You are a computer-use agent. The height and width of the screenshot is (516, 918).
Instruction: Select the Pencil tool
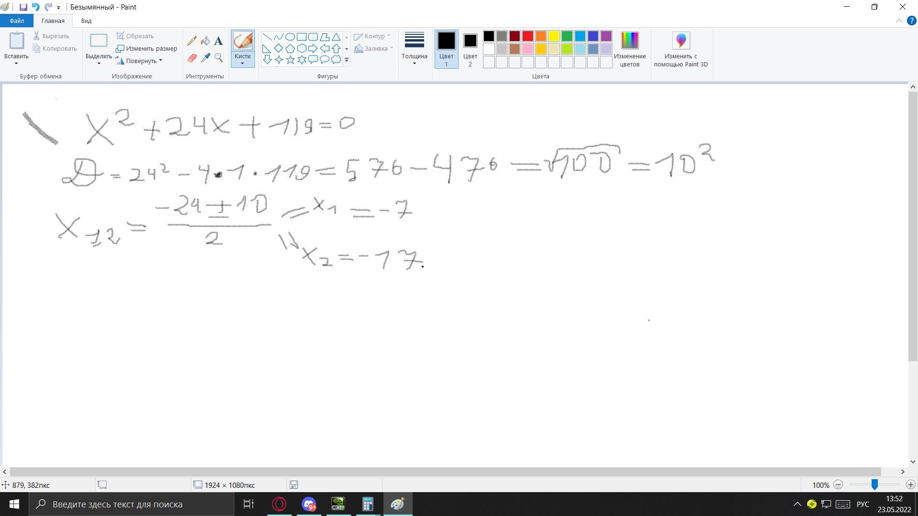tap(192, 41)
